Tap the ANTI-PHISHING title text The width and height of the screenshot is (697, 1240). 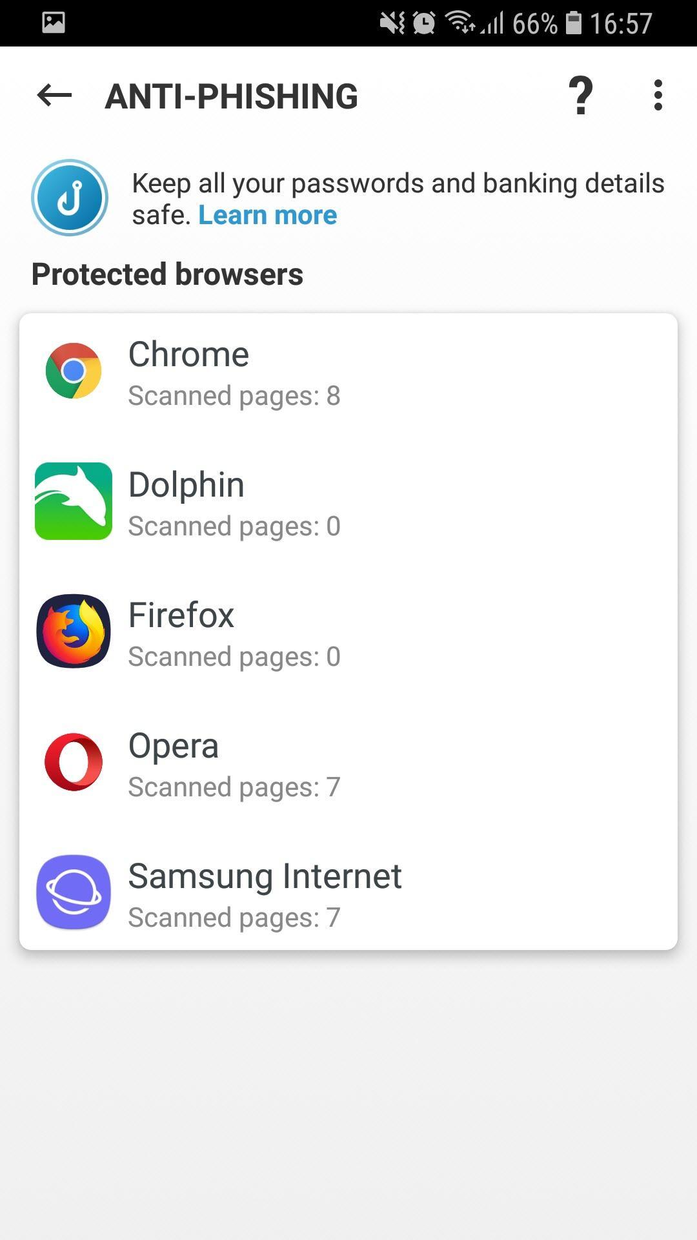point(231,96)
